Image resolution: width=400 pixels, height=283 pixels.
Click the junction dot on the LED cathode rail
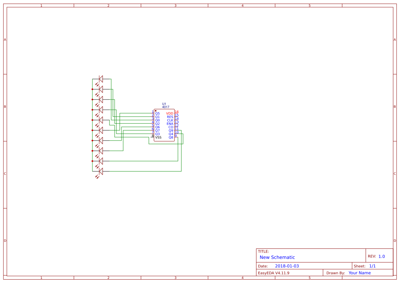tap(92, 89)
